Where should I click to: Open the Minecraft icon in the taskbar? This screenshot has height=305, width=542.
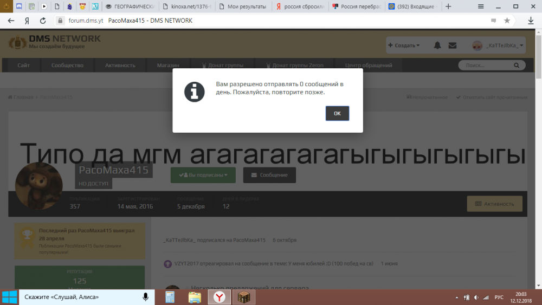[x=242, y=297]
